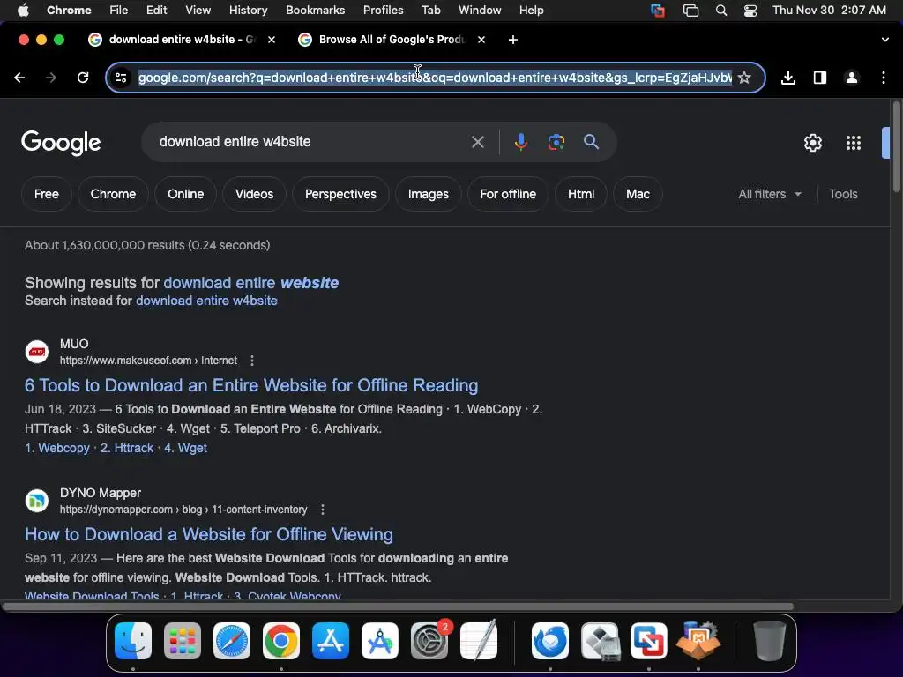903x677 pixels.
Task: Search by image with Google Lens
Action: (556, 142)
